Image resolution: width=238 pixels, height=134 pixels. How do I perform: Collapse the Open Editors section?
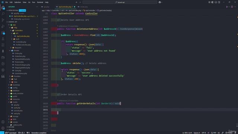pyautogui.click(x=7, y=10)
